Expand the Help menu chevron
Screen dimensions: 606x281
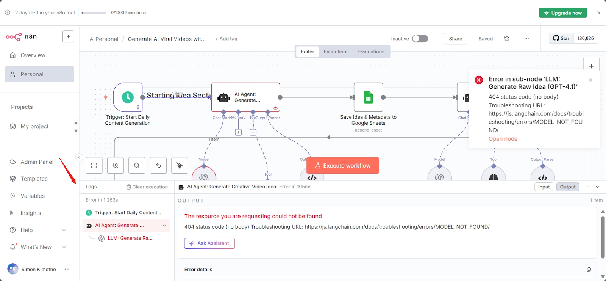point(64,230)
